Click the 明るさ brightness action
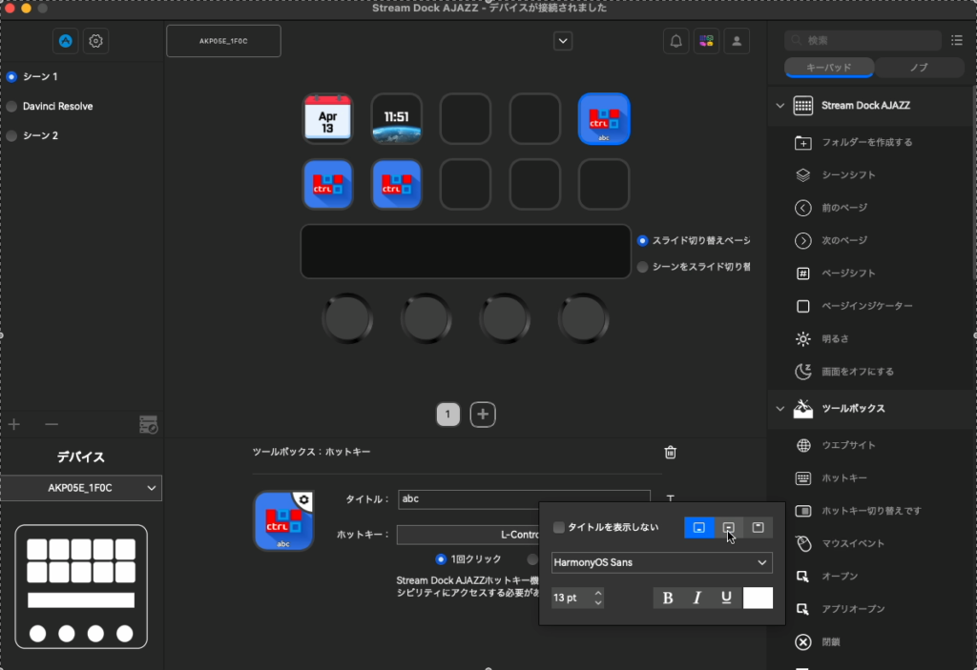 click(x=832, y=338)
